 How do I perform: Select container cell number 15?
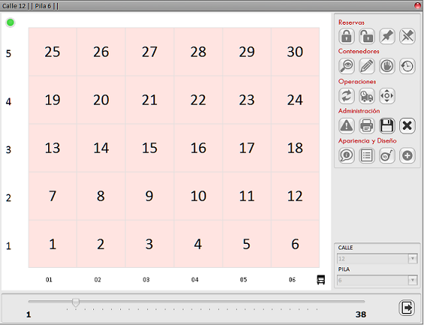click(150, 148)
